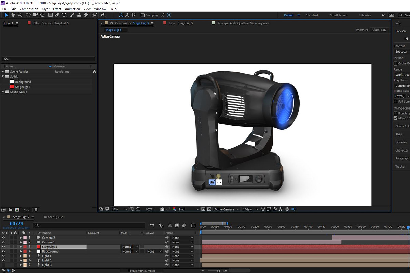Toggle the Full Screen checkbox in Preview
Image resolution: width=410 pixels, height=273 pixels.
coord(395,102)
